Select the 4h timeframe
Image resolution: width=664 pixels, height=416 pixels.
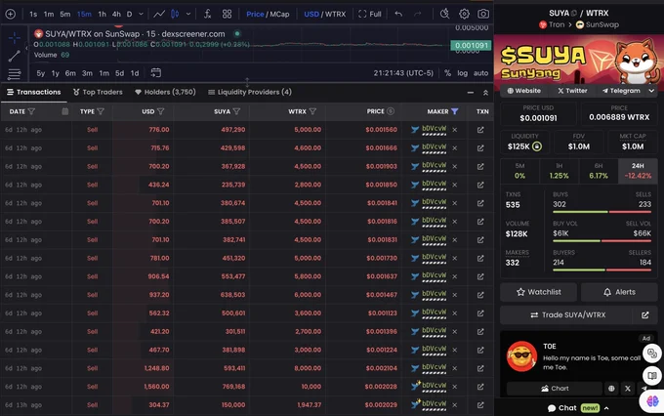tap(116, 14)
